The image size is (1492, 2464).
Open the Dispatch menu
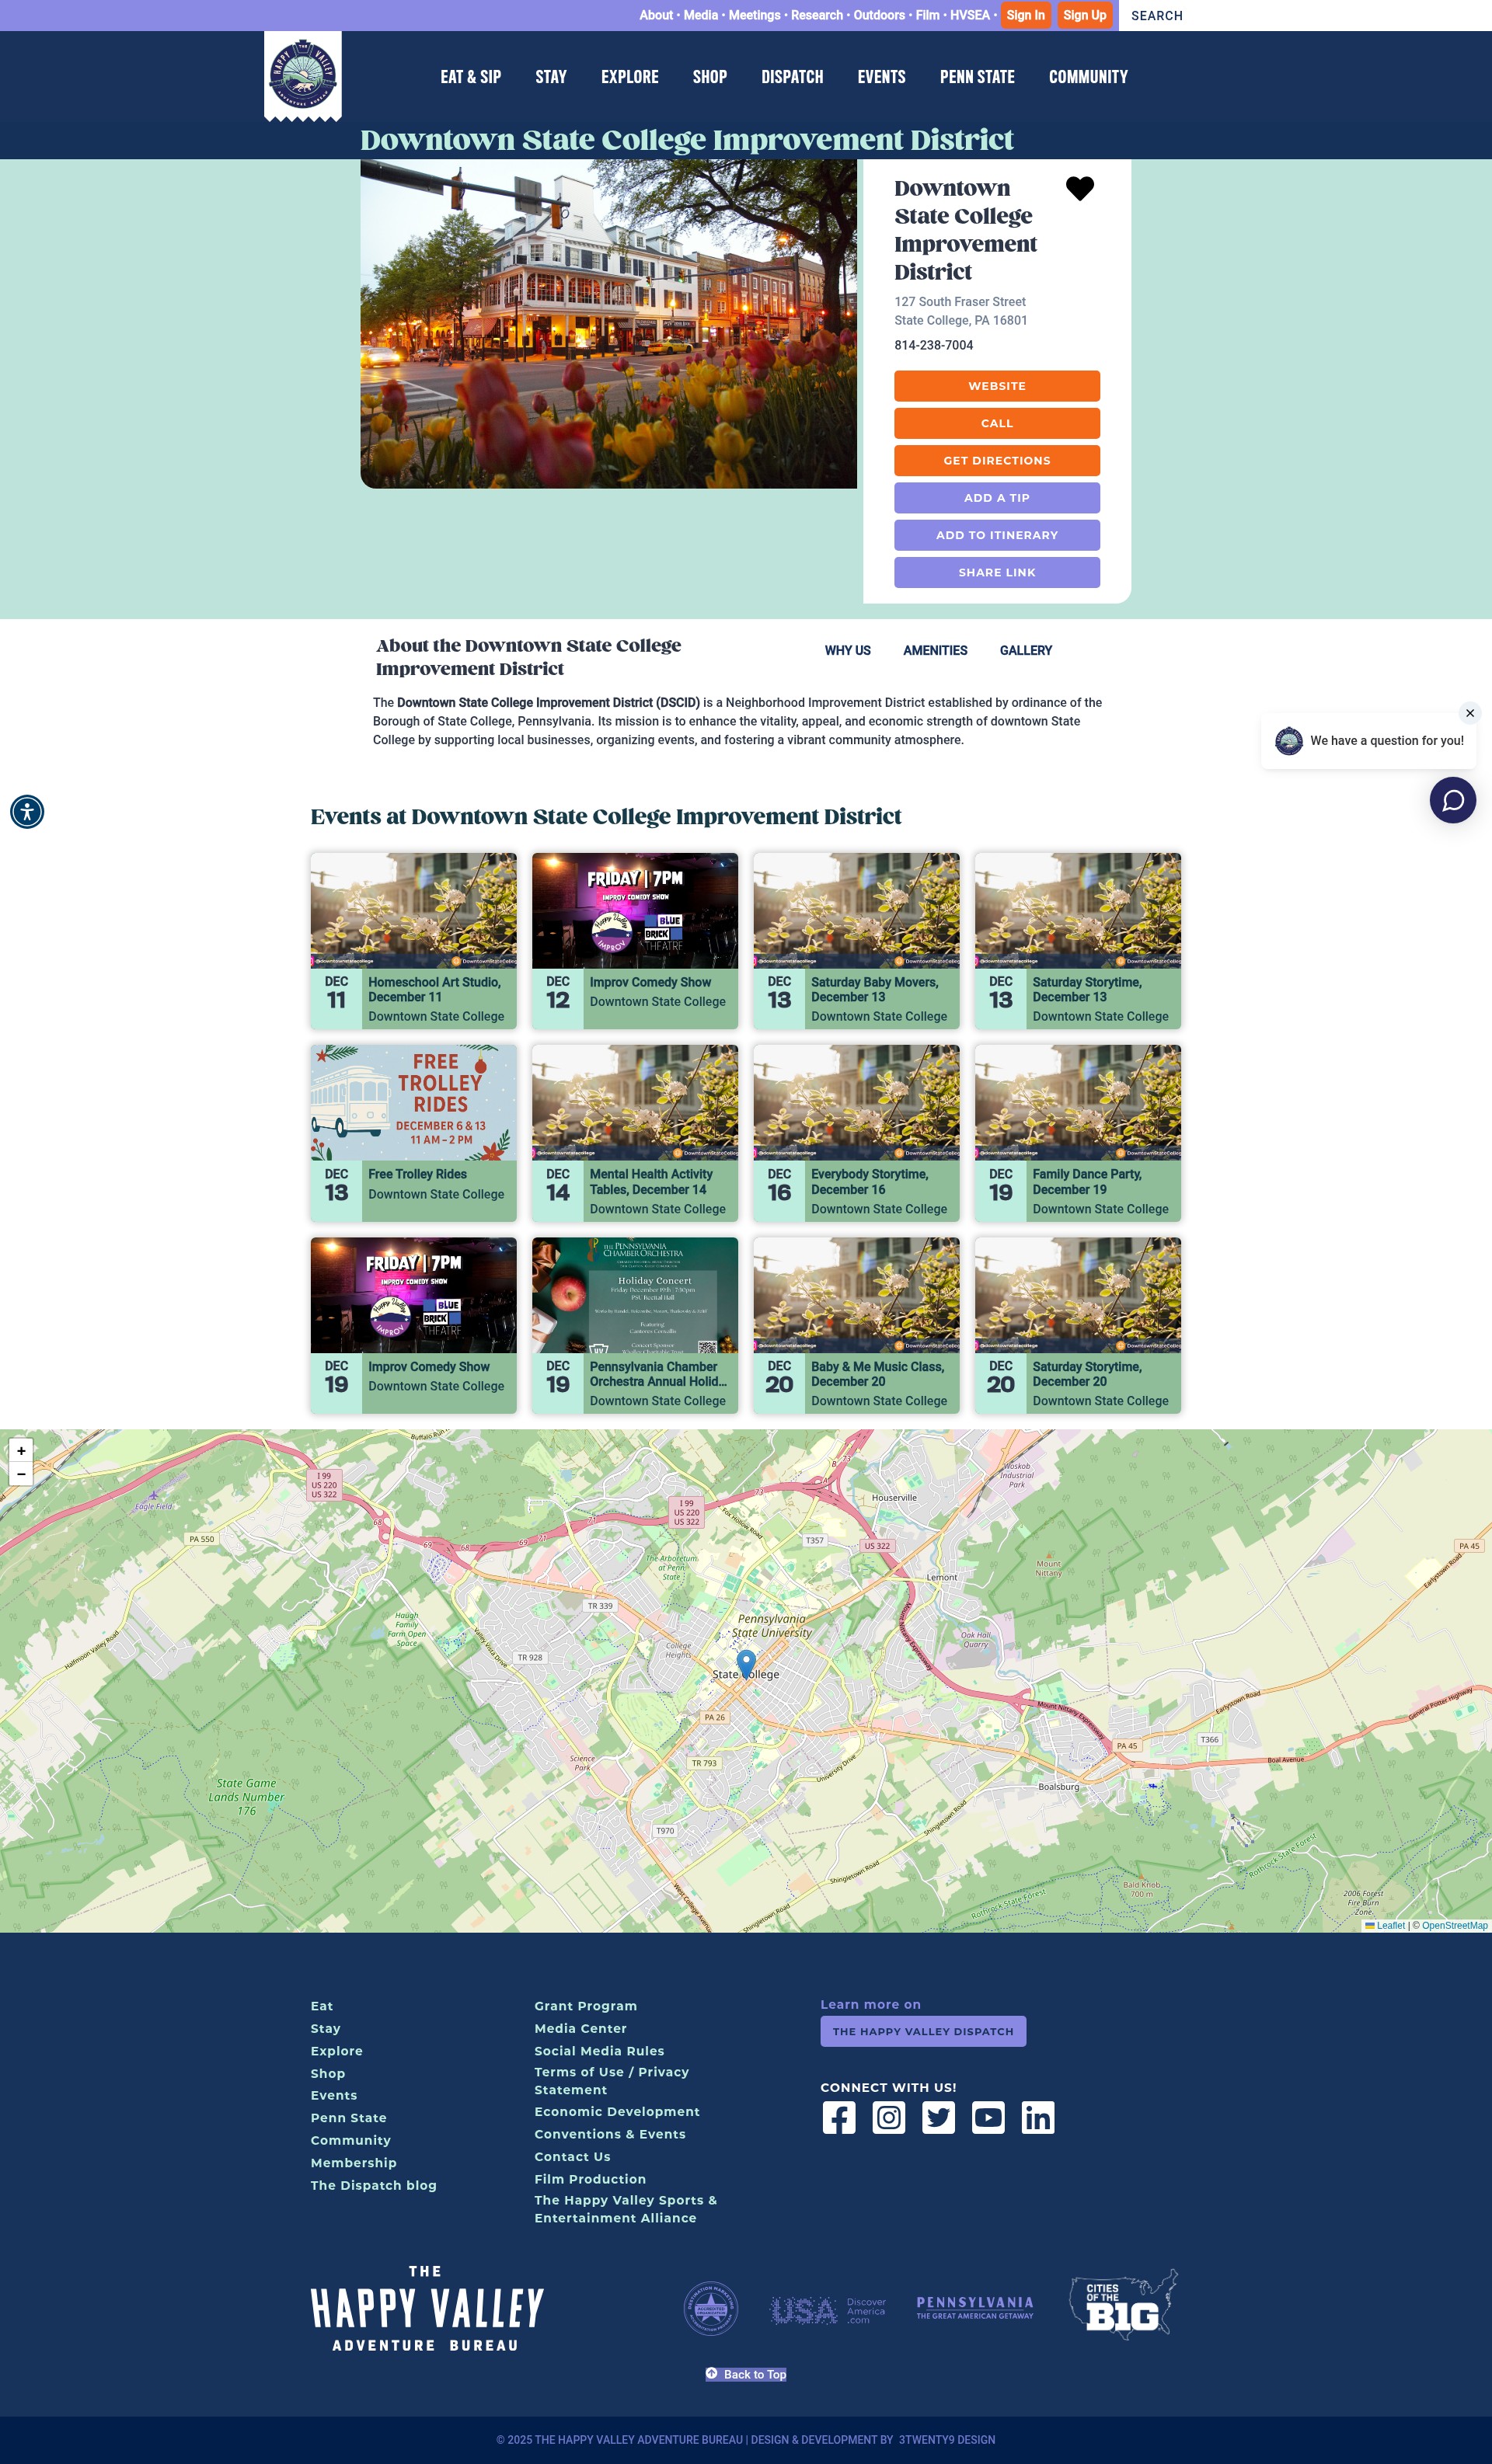[792, 77]
